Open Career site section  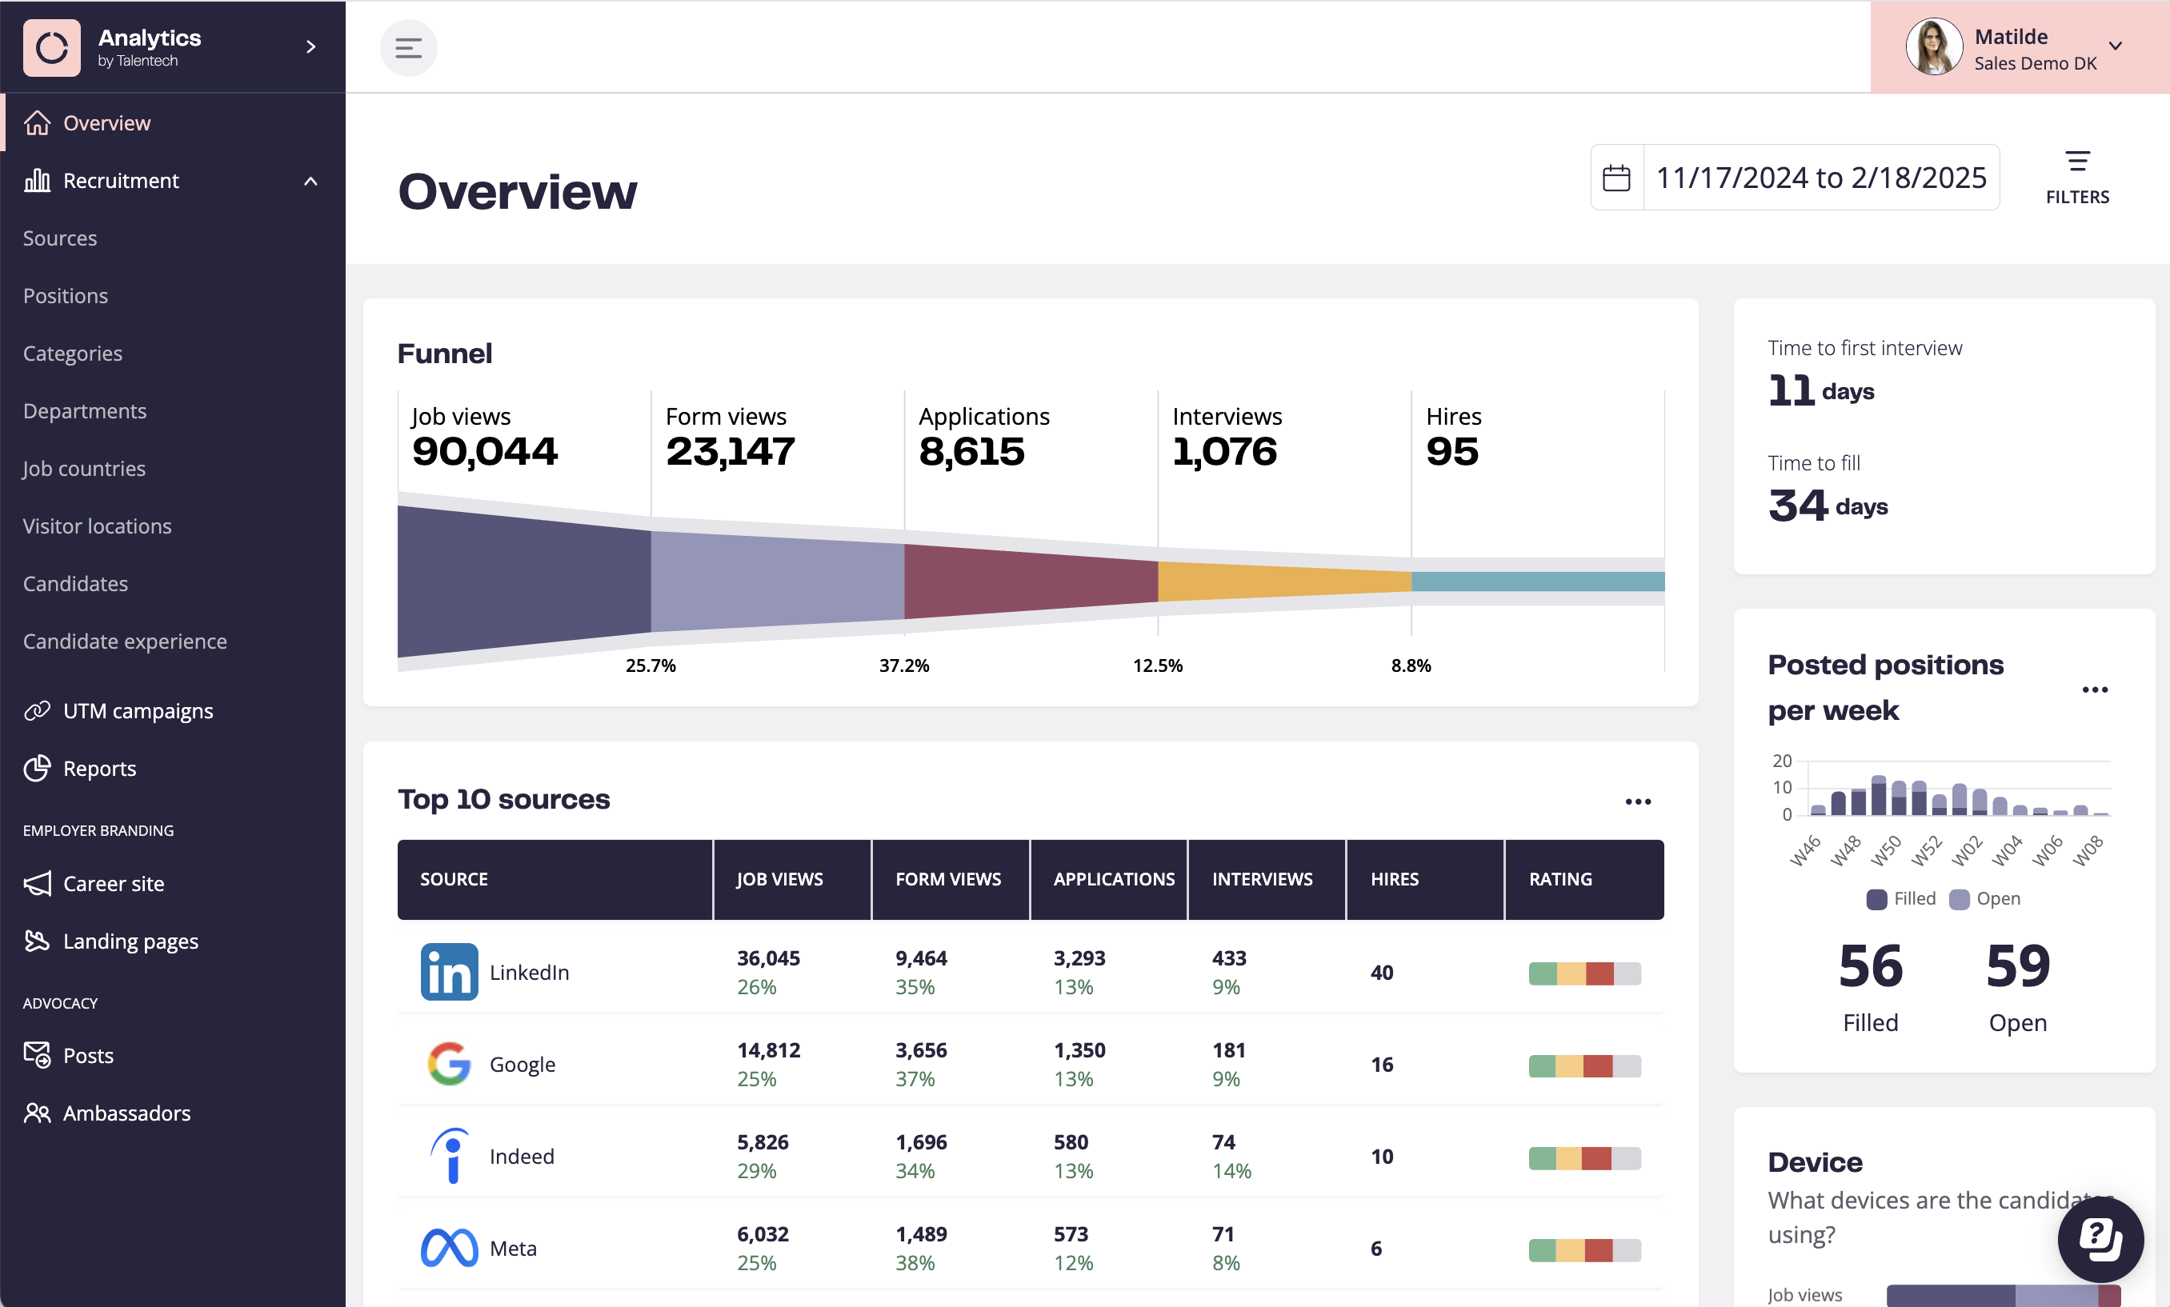pyautogui.click(x=114, y=884)
